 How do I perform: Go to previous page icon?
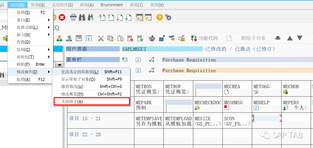pyautogui.click(x=111, y=18)
